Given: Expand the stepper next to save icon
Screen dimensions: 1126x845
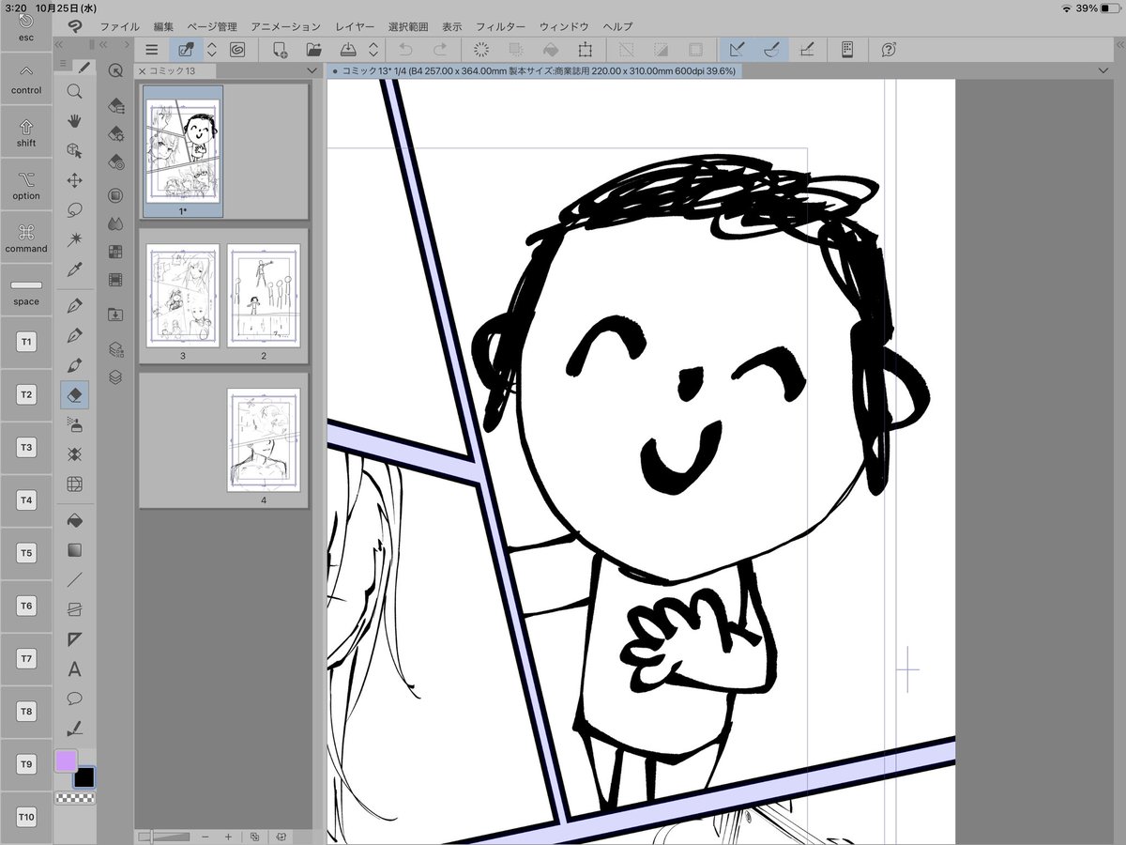Looking at the screenshot, I should point(373,50).
